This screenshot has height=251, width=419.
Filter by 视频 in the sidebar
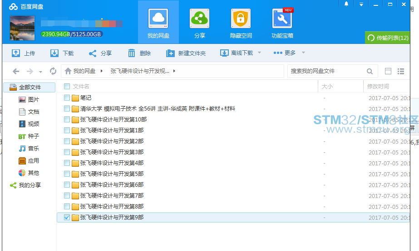pyautogui.click(x=29, y=124)
